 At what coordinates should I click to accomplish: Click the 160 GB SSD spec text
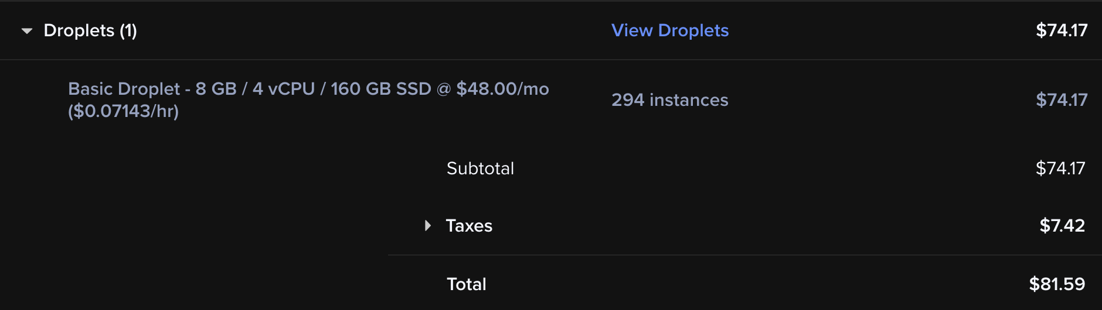coord(380,89)
